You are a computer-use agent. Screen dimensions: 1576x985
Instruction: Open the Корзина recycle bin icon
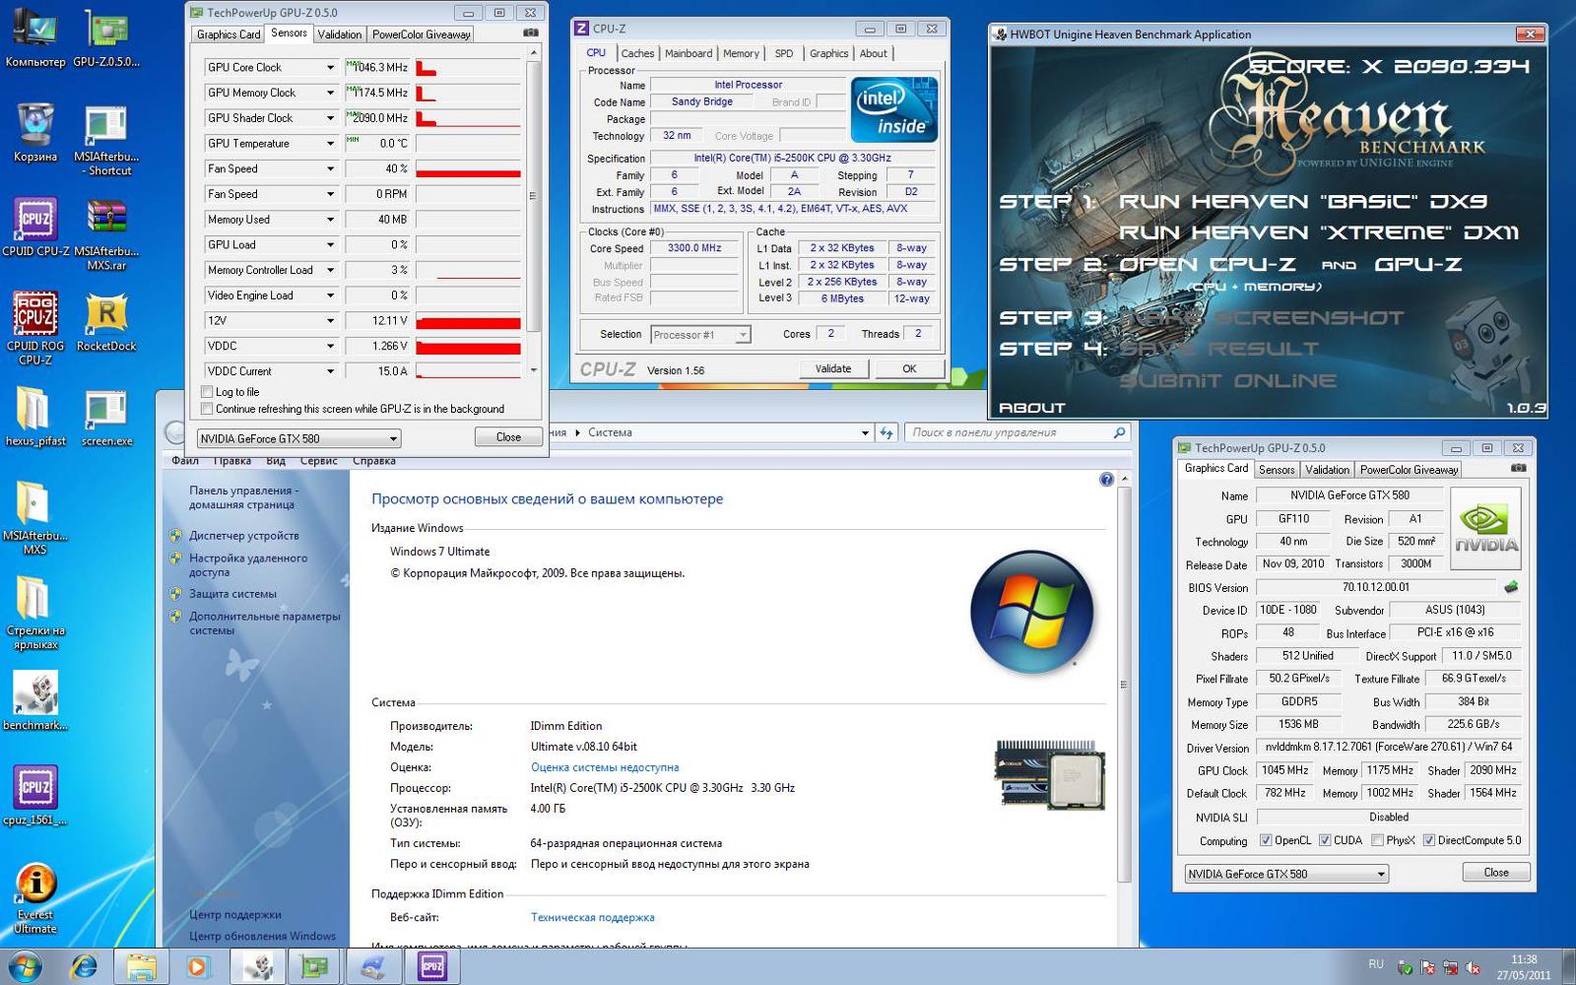click(x=35, y=132)
